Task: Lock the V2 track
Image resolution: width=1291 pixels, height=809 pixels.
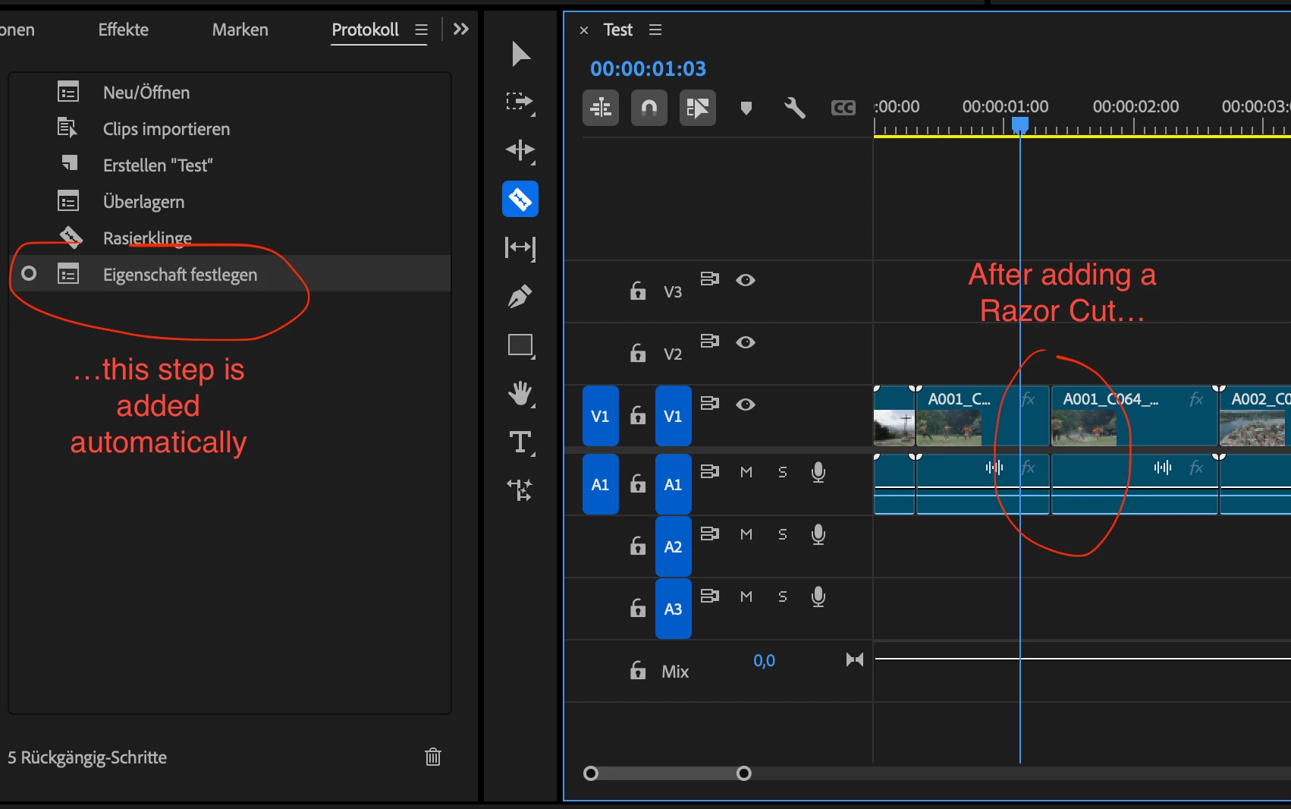Action: (x=638, y=353)
